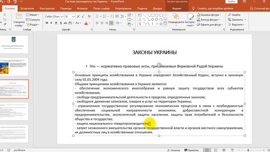This screenshot has height=152, width=270.
Task: Open the Макет layout dropdown
Action: [32, 15]
